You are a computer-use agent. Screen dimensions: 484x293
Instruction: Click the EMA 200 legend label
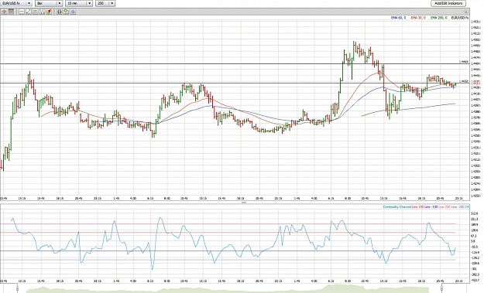438,18
